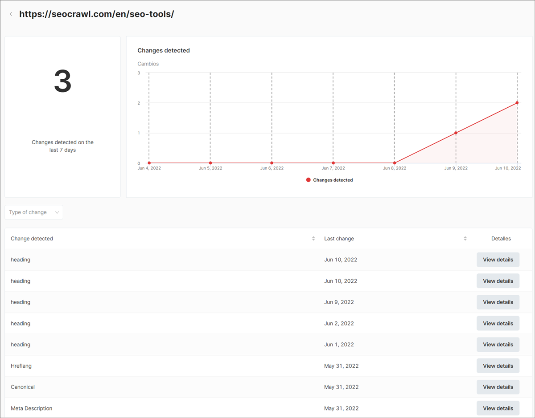This screenshot has width=535, height=418.
Task: Select the Jun 4 data point on the chart
Action: click(149, 162)
